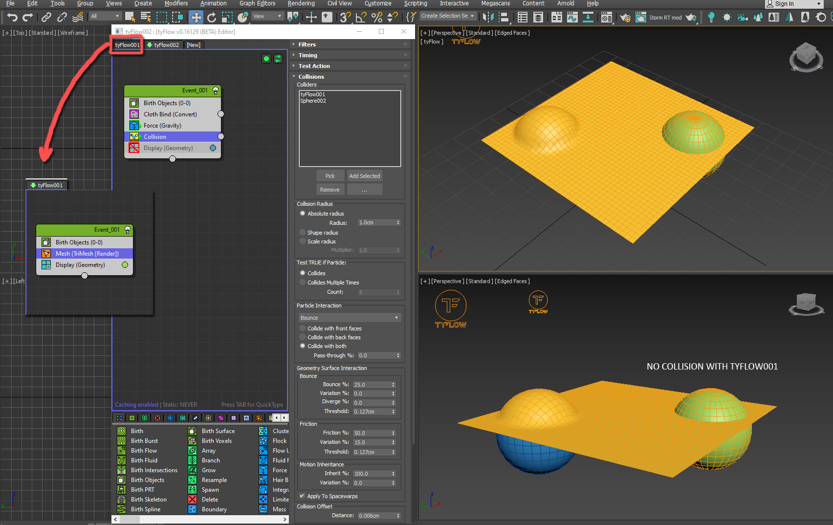833x525 pixels.
Task: Click the Mass operator icon
Action: [263, 509]
